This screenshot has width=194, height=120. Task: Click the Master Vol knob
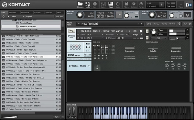pyautogui.click(x=80, y=15)
